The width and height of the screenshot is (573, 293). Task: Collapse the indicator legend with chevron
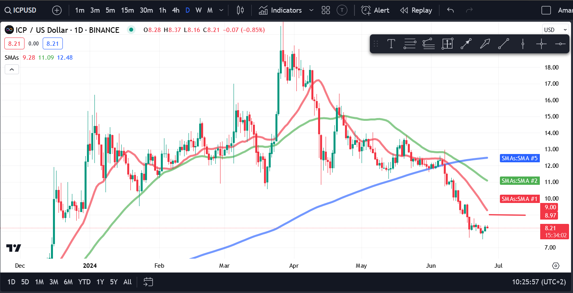(x=12, y=70)
